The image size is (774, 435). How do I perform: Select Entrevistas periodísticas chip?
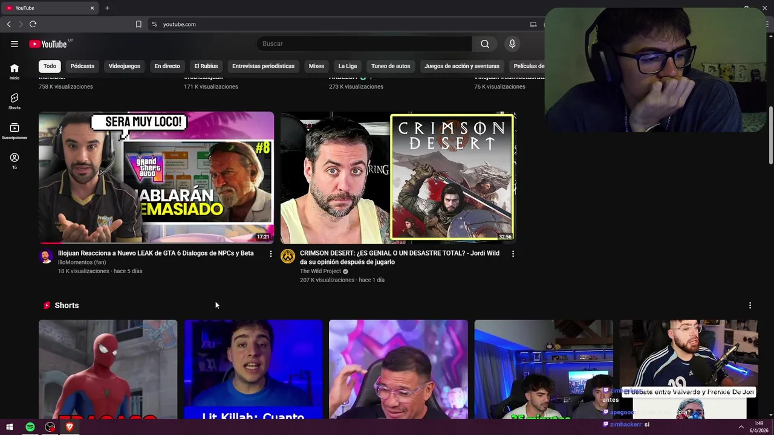tap(263, 66)
